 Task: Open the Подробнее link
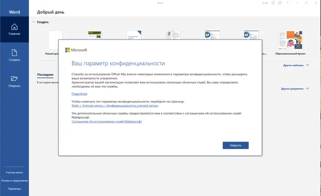click(x=79, y=94)
